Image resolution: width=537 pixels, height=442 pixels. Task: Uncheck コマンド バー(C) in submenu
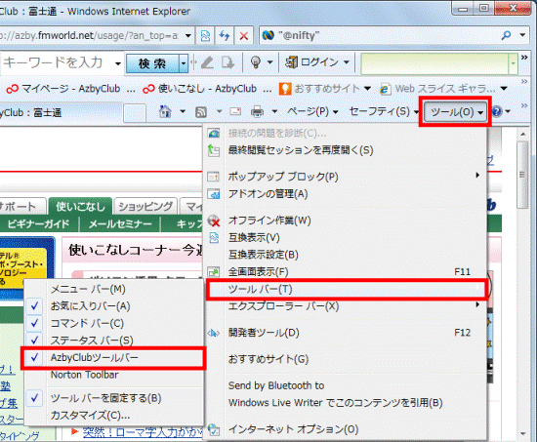(x=114, y=323)
